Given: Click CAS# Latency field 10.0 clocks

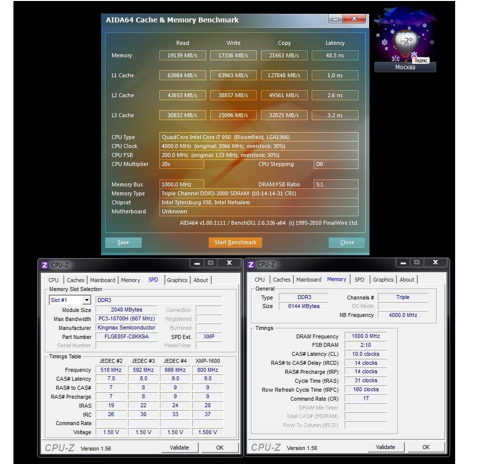Looking at the screenshot, I should pyautogui.click(x=365, y=354).
